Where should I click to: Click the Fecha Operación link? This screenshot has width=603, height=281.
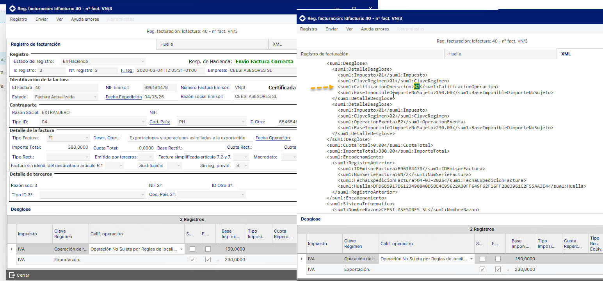click(x=273, y=138)
